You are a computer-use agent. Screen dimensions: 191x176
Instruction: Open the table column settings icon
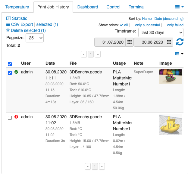pyautogui.click(x=179, y=54)
